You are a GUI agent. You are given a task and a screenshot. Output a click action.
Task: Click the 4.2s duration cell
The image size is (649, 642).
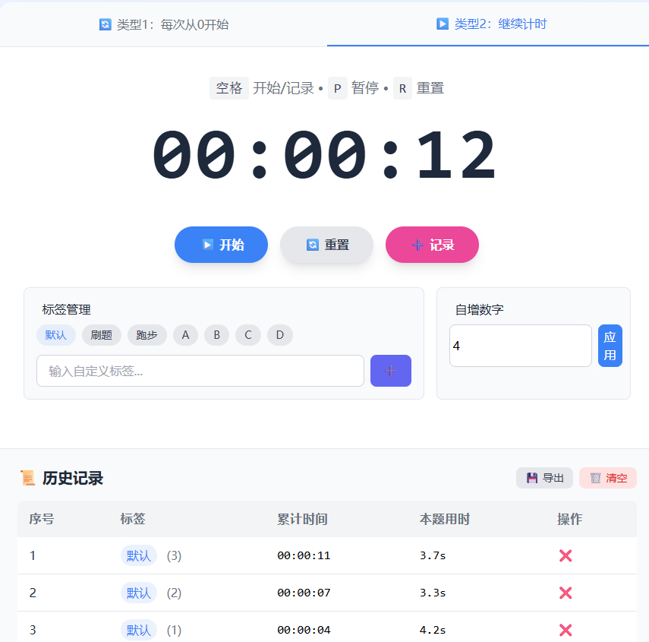pyautogui.click(x=433, y=630)
